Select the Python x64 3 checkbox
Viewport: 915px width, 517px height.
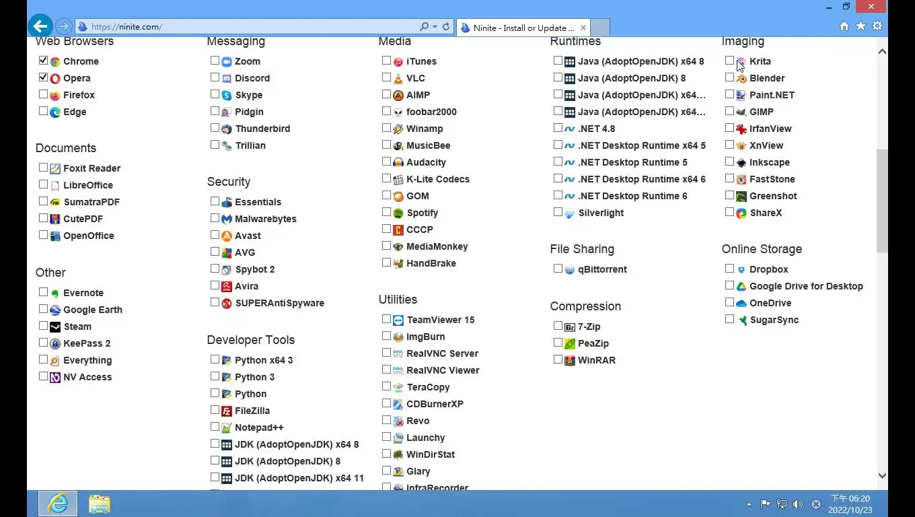[215, 359]
